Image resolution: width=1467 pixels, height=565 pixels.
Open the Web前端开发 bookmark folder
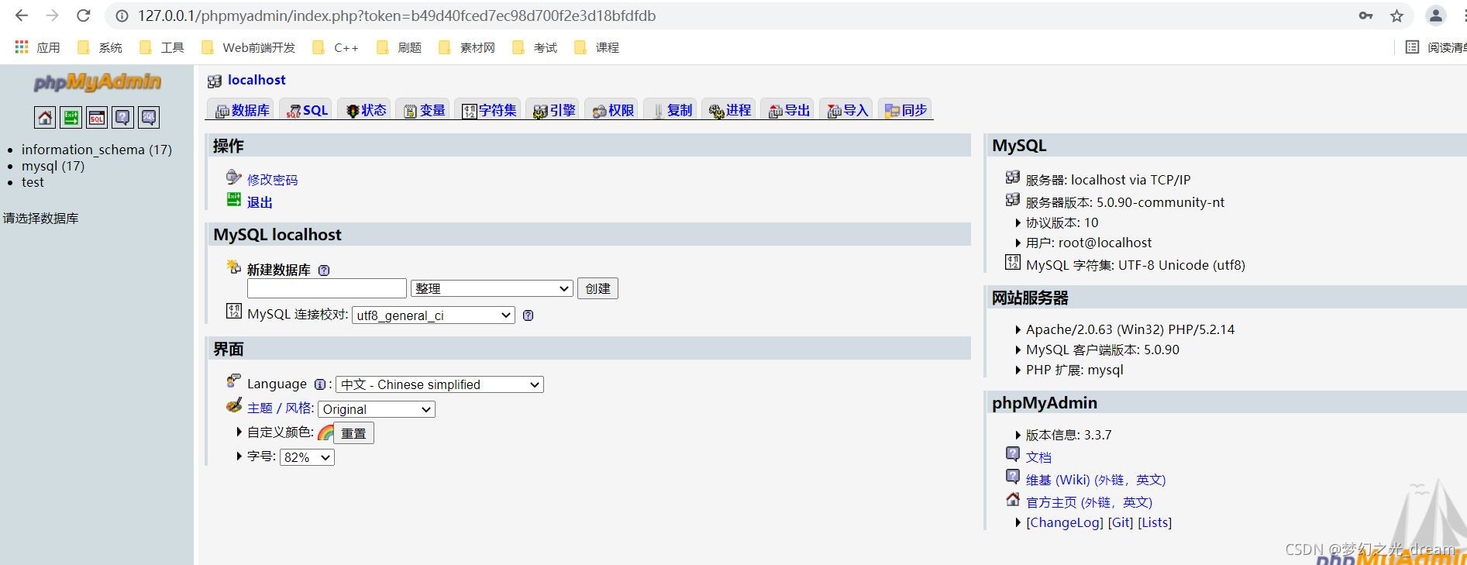(x=249, y=47)
